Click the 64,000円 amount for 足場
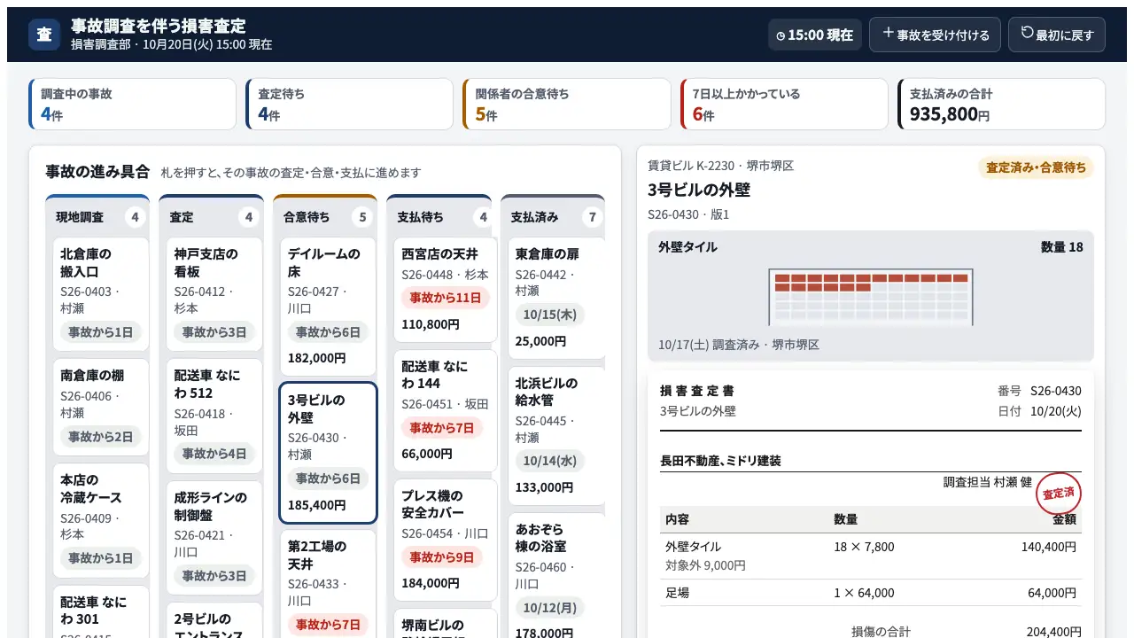 click(1052, 593)
